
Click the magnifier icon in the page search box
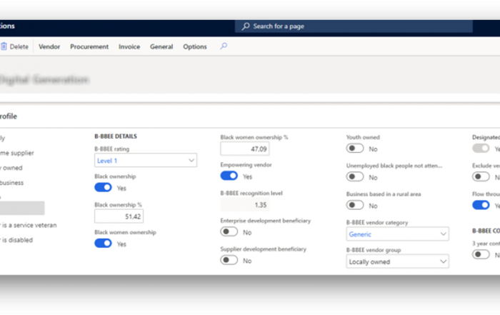[246, 26]
